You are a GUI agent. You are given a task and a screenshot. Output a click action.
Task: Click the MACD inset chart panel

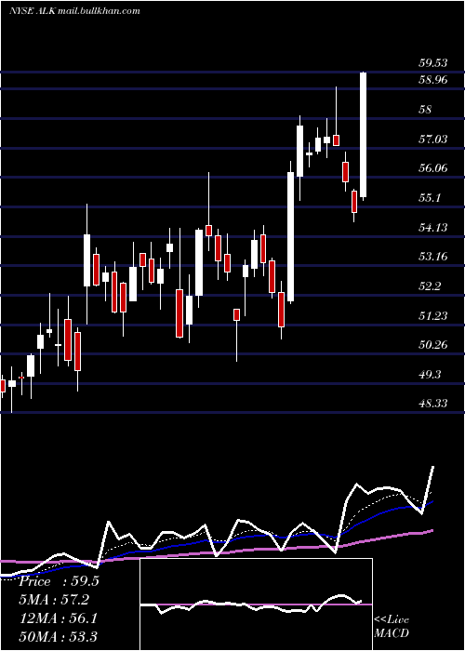point(256,604)
